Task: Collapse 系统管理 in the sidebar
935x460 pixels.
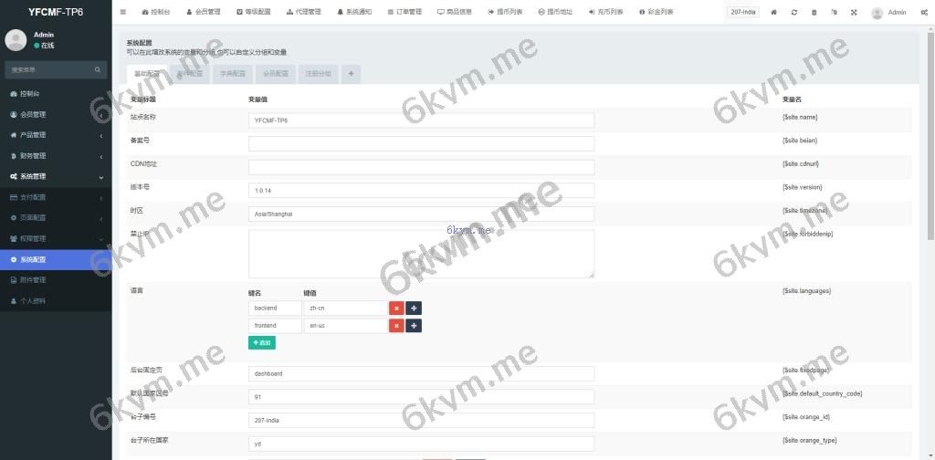Action: 56,176
